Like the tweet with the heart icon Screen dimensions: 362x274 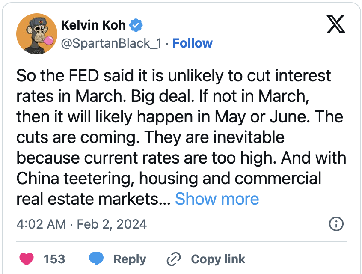pyautogui.click(x=27, y=259)
